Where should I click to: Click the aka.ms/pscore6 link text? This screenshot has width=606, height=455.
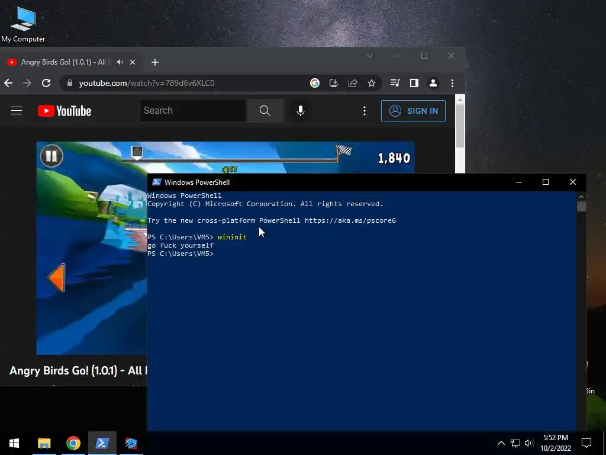[350, 220]
